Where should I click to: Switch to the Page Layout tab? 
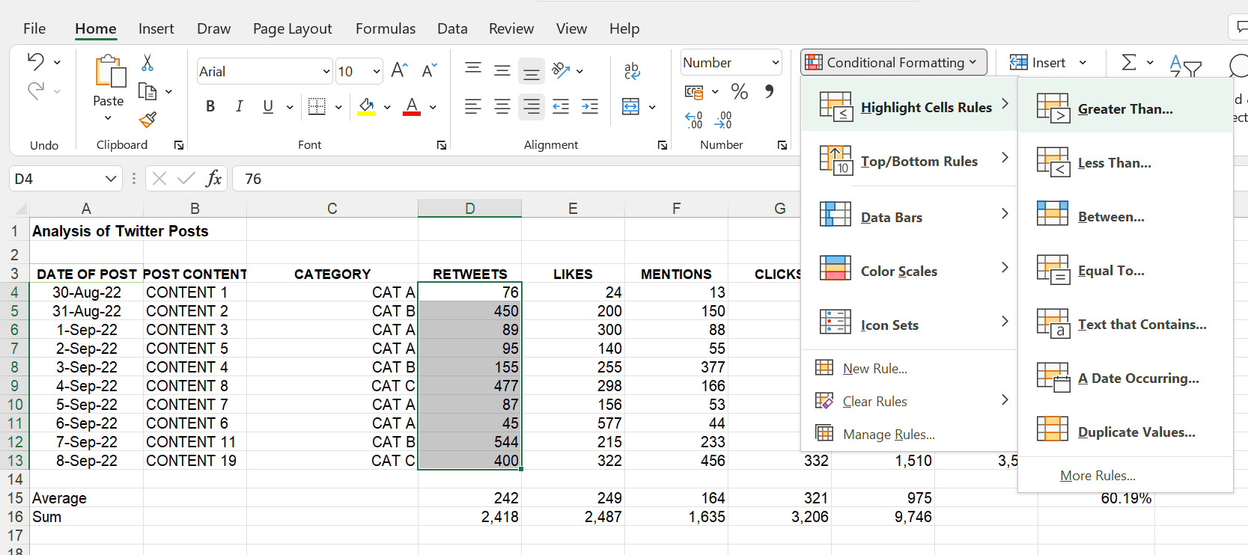[x=292, y=28]
